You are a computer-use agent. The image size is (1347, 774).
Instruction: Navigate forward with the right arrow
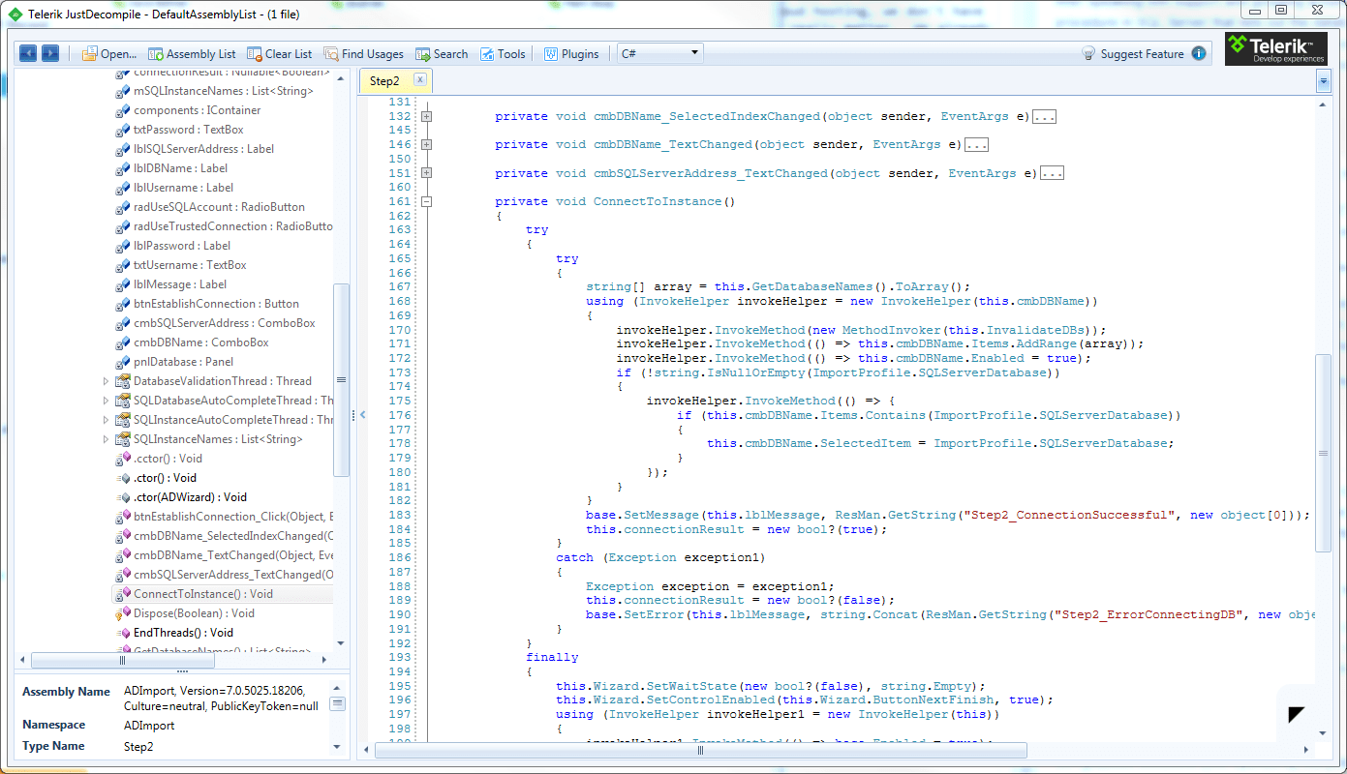(x=50, y=53)
